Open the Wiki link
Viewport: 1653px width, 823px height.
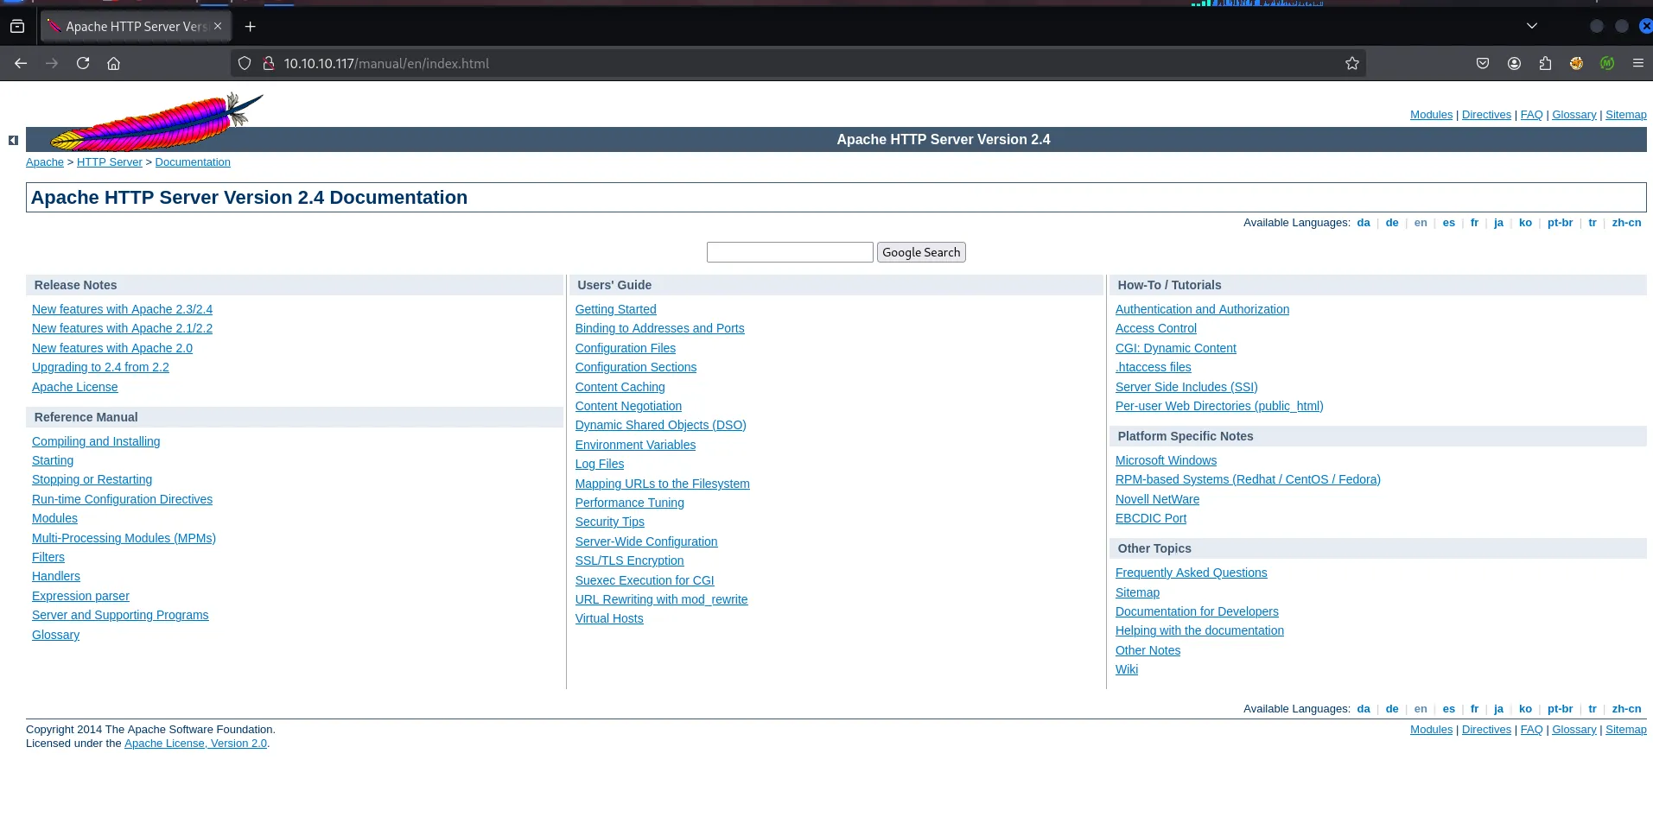tap(1127, 669)
